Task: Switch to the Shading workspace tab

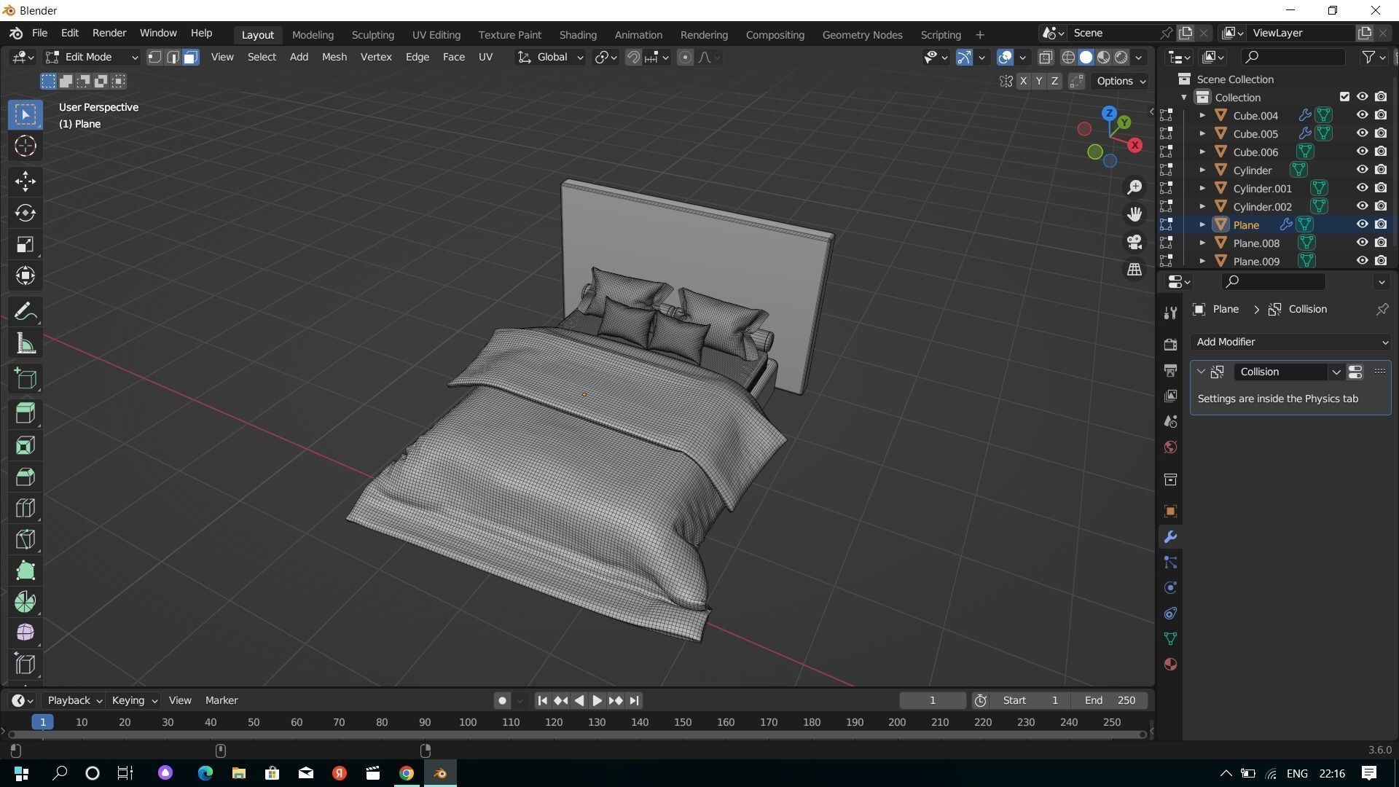Action: point(577,34)
